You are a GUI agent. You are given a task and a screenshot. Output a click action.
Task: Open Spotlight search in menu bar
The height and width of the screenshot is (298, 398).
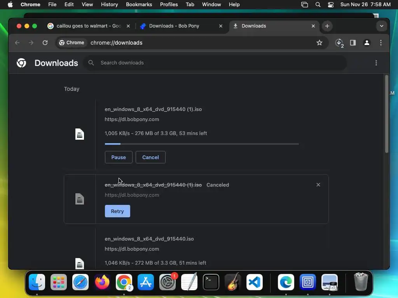(x=318, y=5)
